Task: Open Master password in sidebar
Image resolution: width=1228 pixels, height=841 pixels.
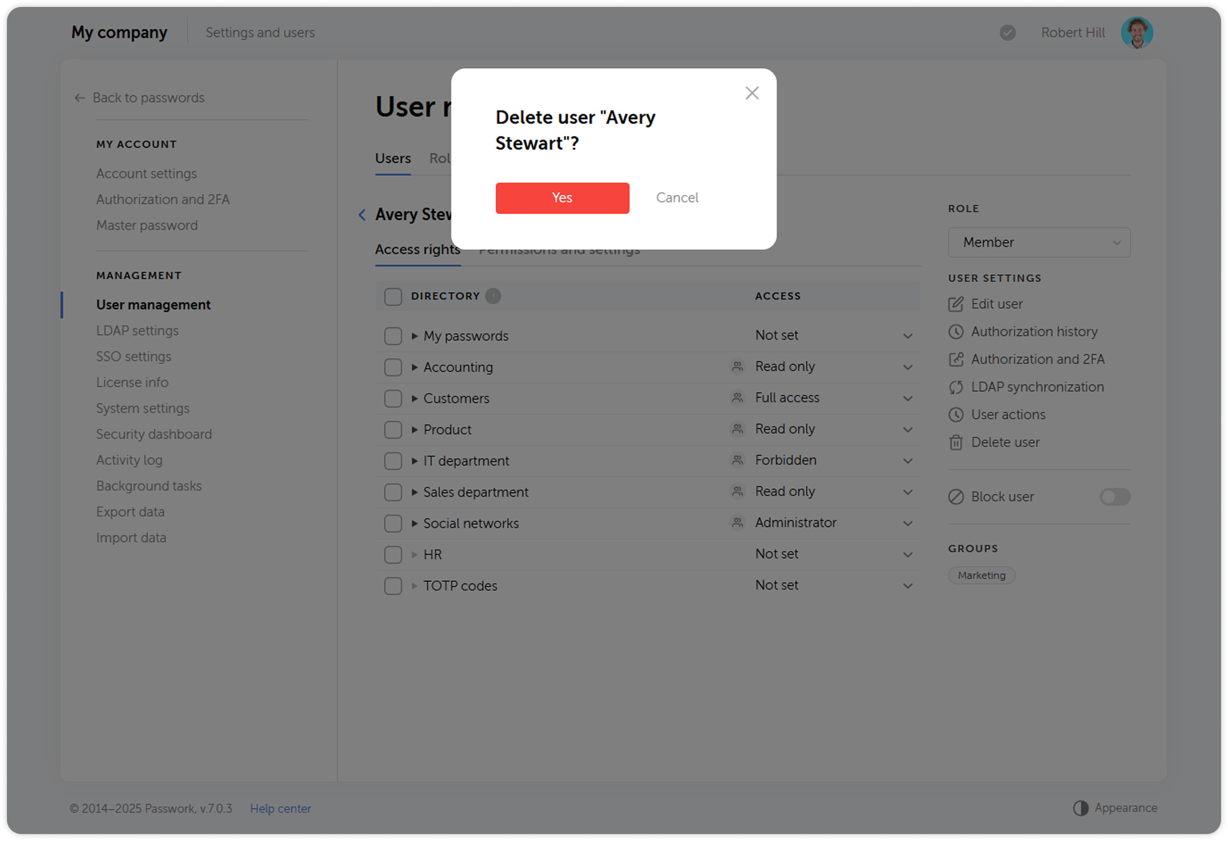Action: coord(147,226)
